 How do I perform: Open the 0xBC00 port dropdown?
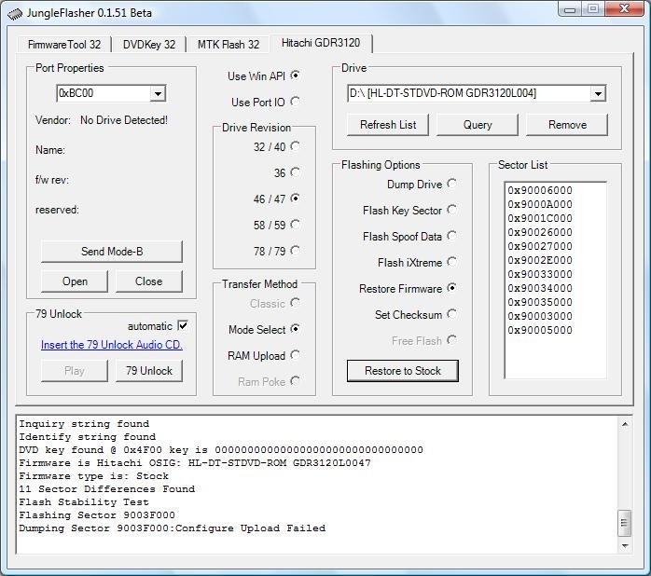[159, 93]
